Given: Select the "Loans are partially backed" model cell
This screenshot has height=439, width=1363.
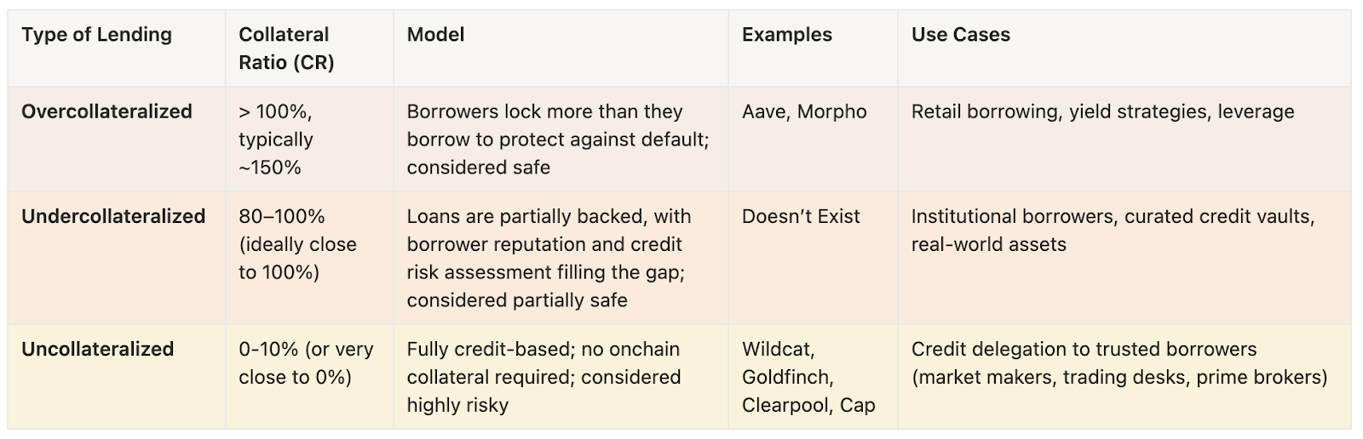Looking at the screenshot, I should 549,258.
